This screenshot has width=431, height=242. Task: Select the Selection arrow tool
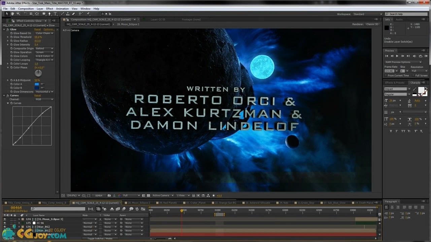[7, 14]
